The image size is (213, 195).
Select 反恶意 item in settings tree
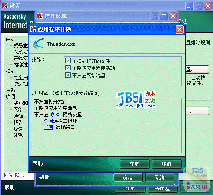(x=20, y=46)
